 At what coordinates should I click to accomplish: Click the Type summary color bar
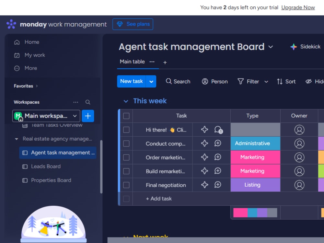(x=255, y=213)
